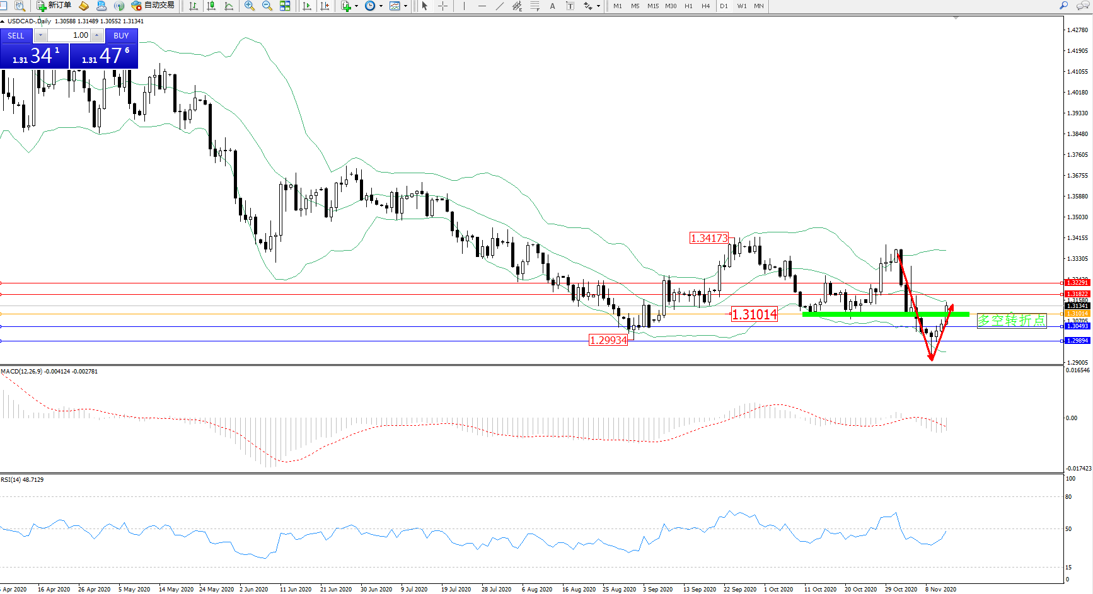This screenshot has width=1093, height=594.
Task: Open the periodicity clock dropdown
Action: (381, 6)
